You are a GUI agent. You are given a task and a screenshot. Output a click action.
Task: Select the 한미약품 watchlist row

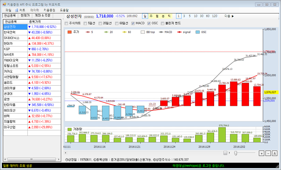pos(32,105)
